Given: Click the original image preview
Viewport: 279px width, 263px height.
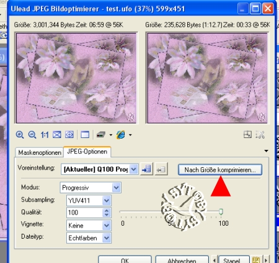Looking at the screenshot, I should tap(76, 78).
